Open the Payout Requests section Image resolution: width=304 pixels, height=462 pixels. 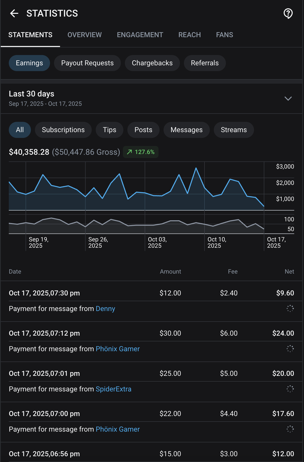pos(87,63)
